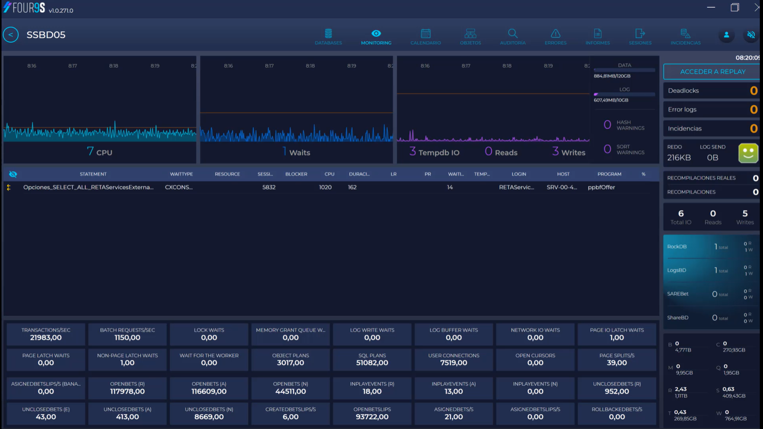Switch to the Monitoring tab

[x=376, y=34]
